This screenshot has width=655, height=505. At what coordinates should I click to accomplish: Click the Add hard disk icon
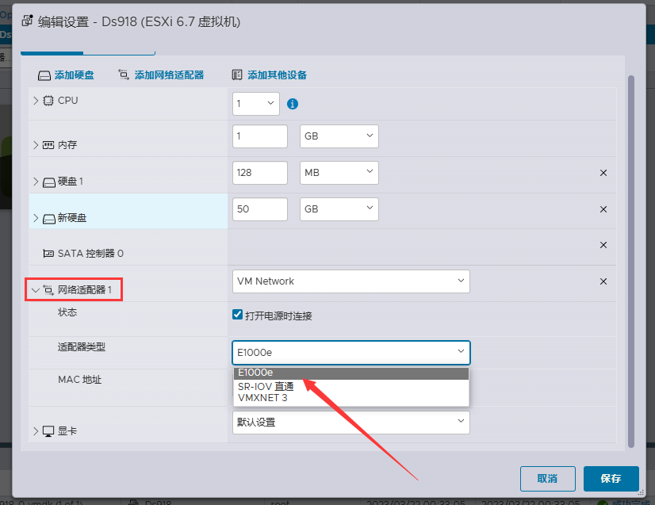click(x=44, y=75)
